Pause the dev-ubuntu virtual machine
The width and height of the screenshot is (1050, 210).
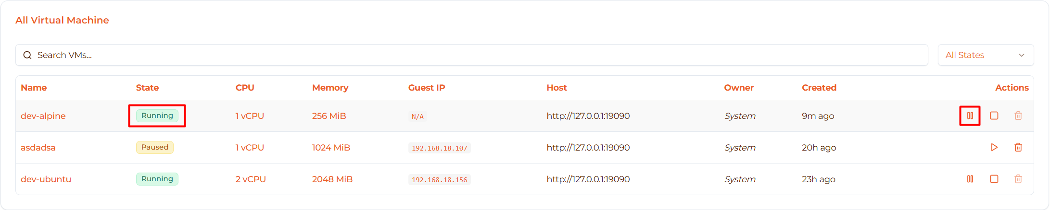970,179
